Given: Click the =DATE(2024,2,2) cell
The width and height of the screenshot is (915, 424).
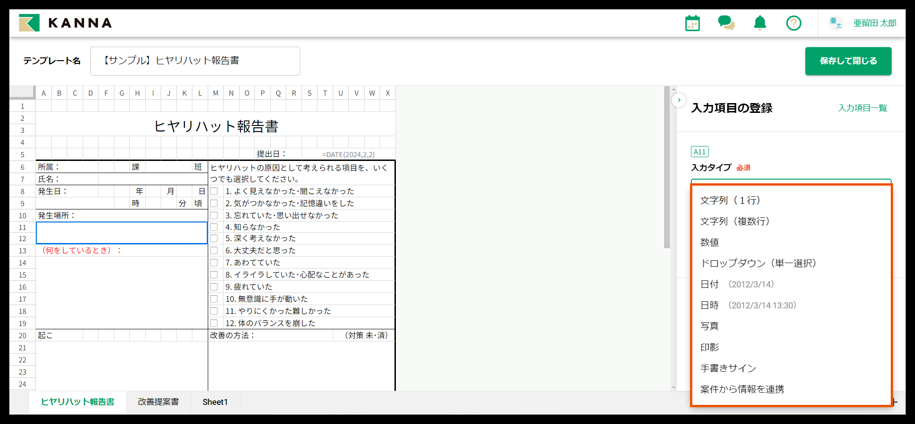Looking at the screenshot, I should click(348, 154).
